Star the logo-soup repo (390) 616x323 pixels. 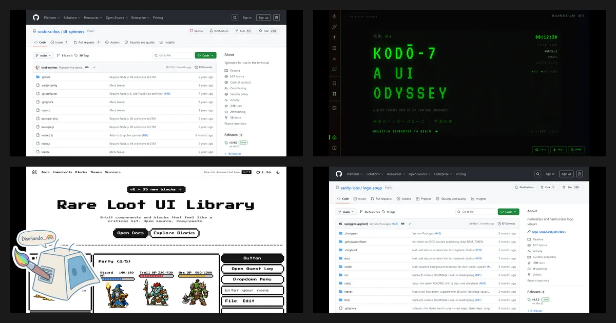point(572,187)
